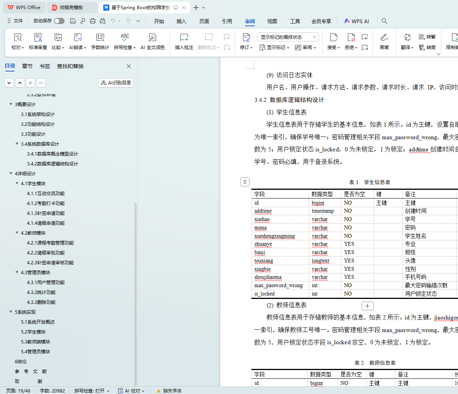Redo the last action

(x=128, y=21)
